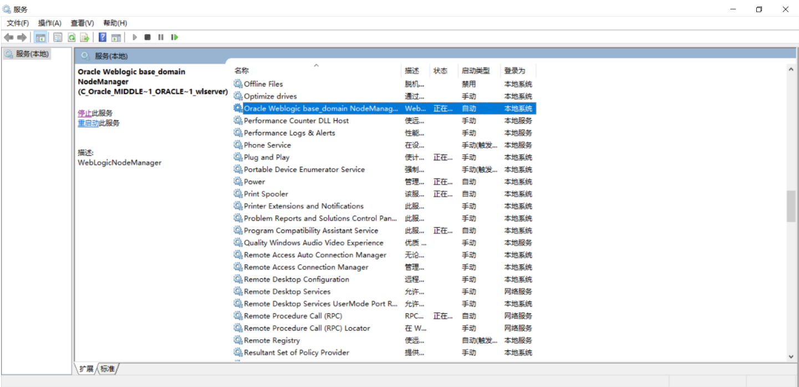Image resolution: width=799 pixels, height=387 pixels.
Task: Toggle the action pane icon
Action: click(x=115, y=37)
